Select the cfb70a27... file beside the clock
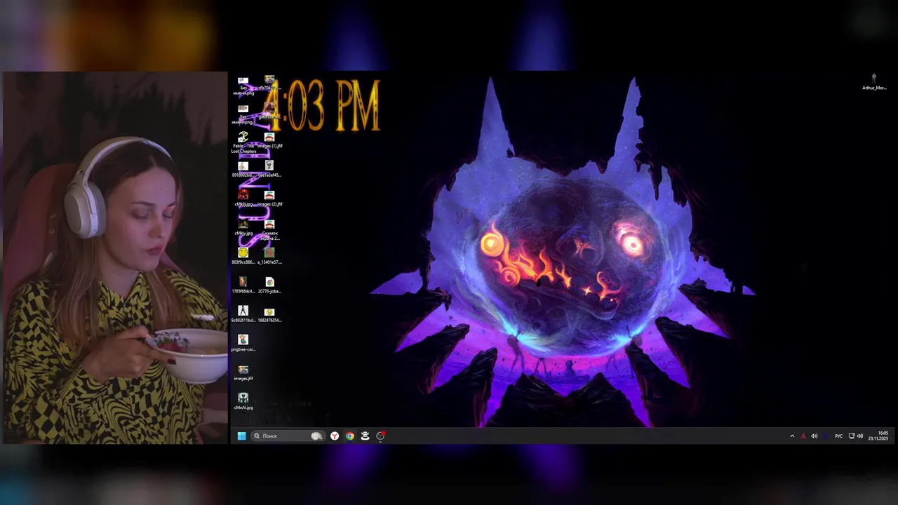 point(269,83)
